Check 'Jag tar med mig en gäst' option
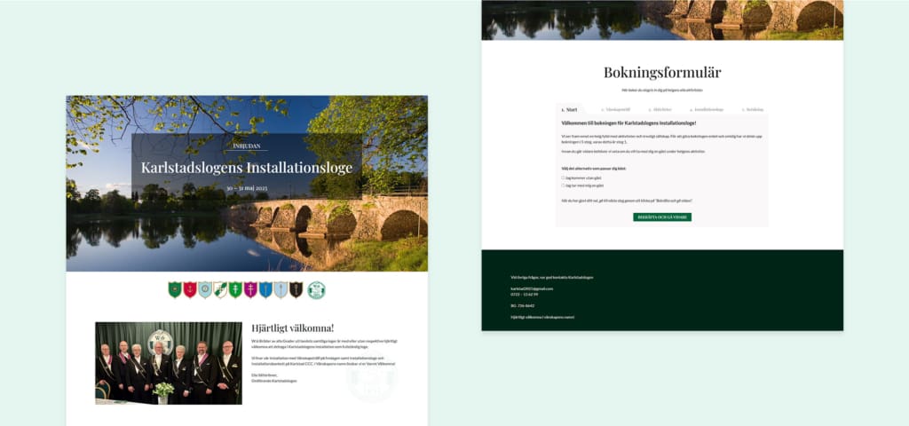Screen dimensions: 909x426 pyautogui.click(x=563, y=185)
